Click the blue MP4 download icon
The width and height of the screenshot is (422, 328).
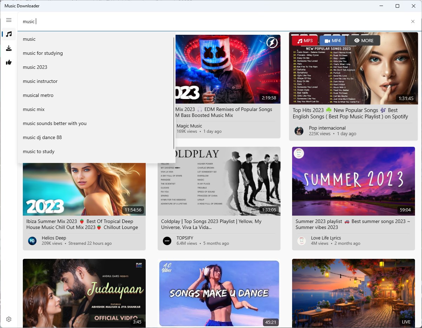pos(332,40)
